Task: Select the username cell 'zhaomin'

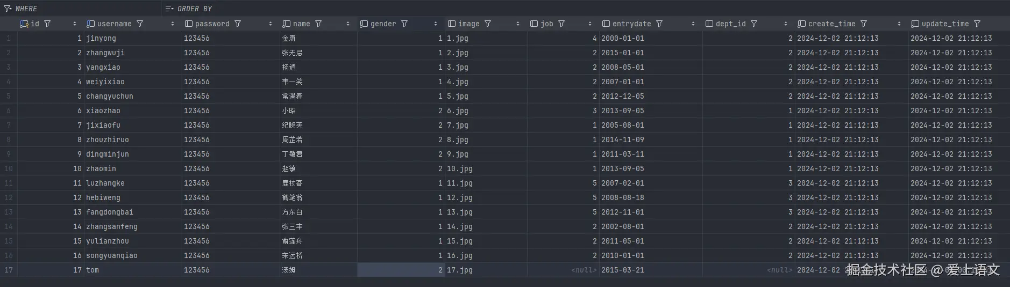Action: [133, 168]
